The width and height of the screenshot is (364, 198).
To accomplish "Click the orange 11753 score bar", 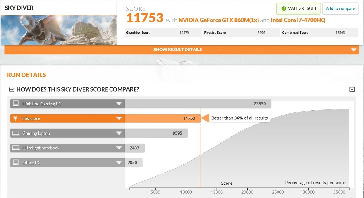I will (162, 118).
